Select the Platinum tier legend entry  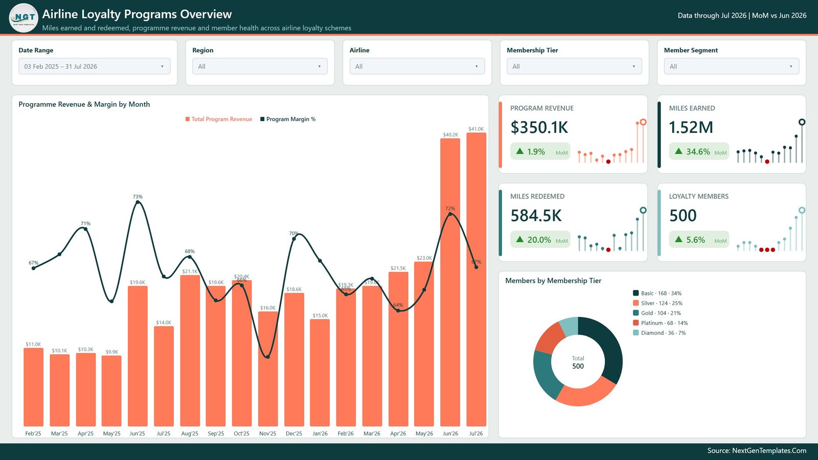pyautogui.click(x=661, y=323)
